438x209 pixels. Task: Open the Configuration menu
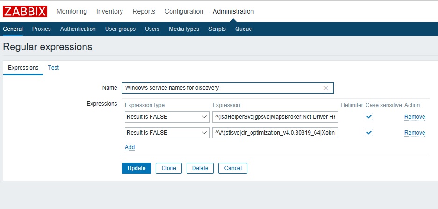coord(184,11)
